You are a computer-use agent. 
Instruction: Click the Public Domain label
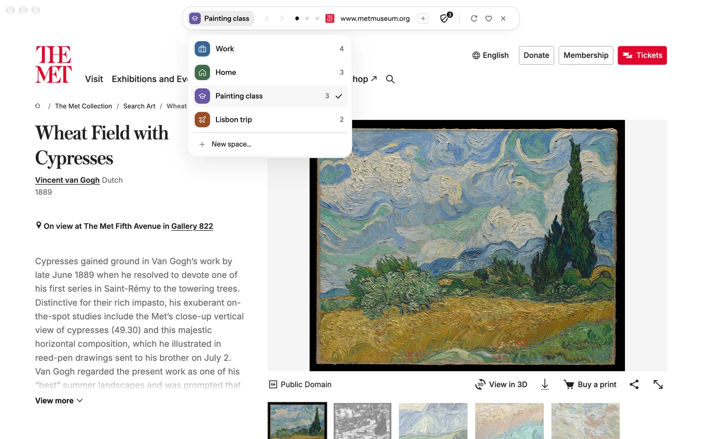pos(300,384)
